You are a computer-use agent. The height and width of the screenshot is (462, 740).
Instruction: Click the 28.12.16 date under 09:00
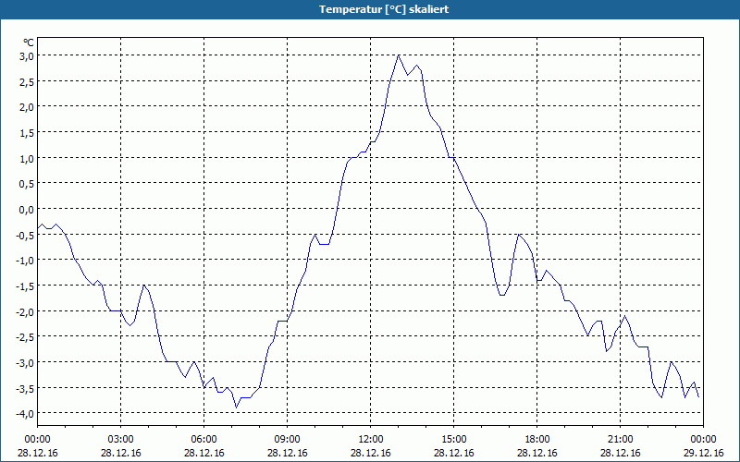288,453
